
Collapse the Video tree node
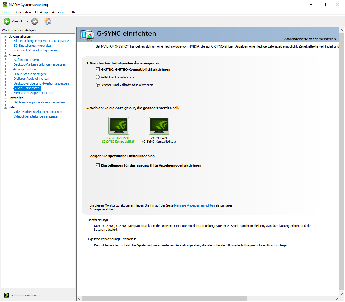[x=6, y=107]
